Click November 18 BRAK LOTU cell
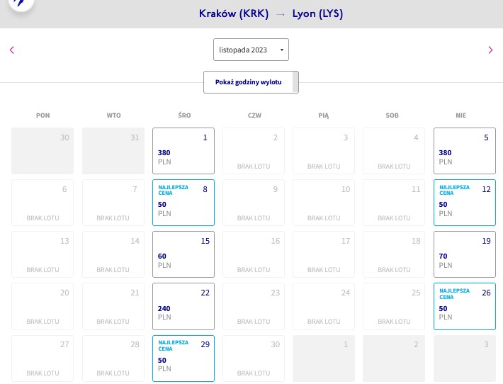 pyautogui.click(x=394, y=254)
